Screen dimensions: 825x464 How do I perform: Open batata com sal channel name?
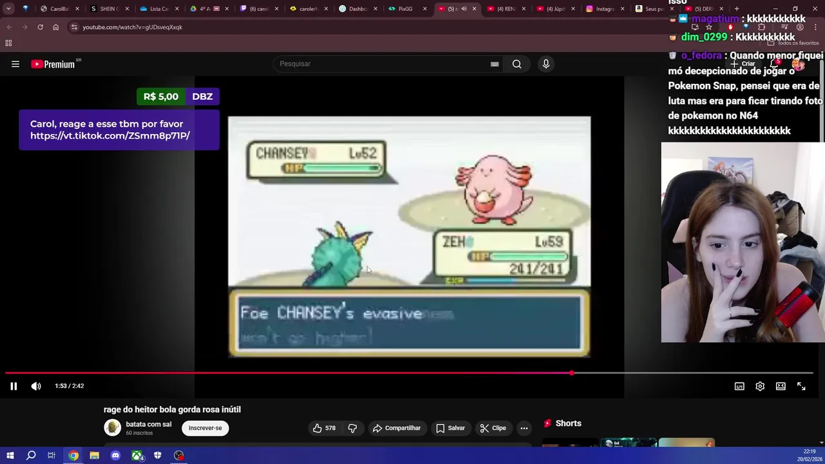pos(148,424)
